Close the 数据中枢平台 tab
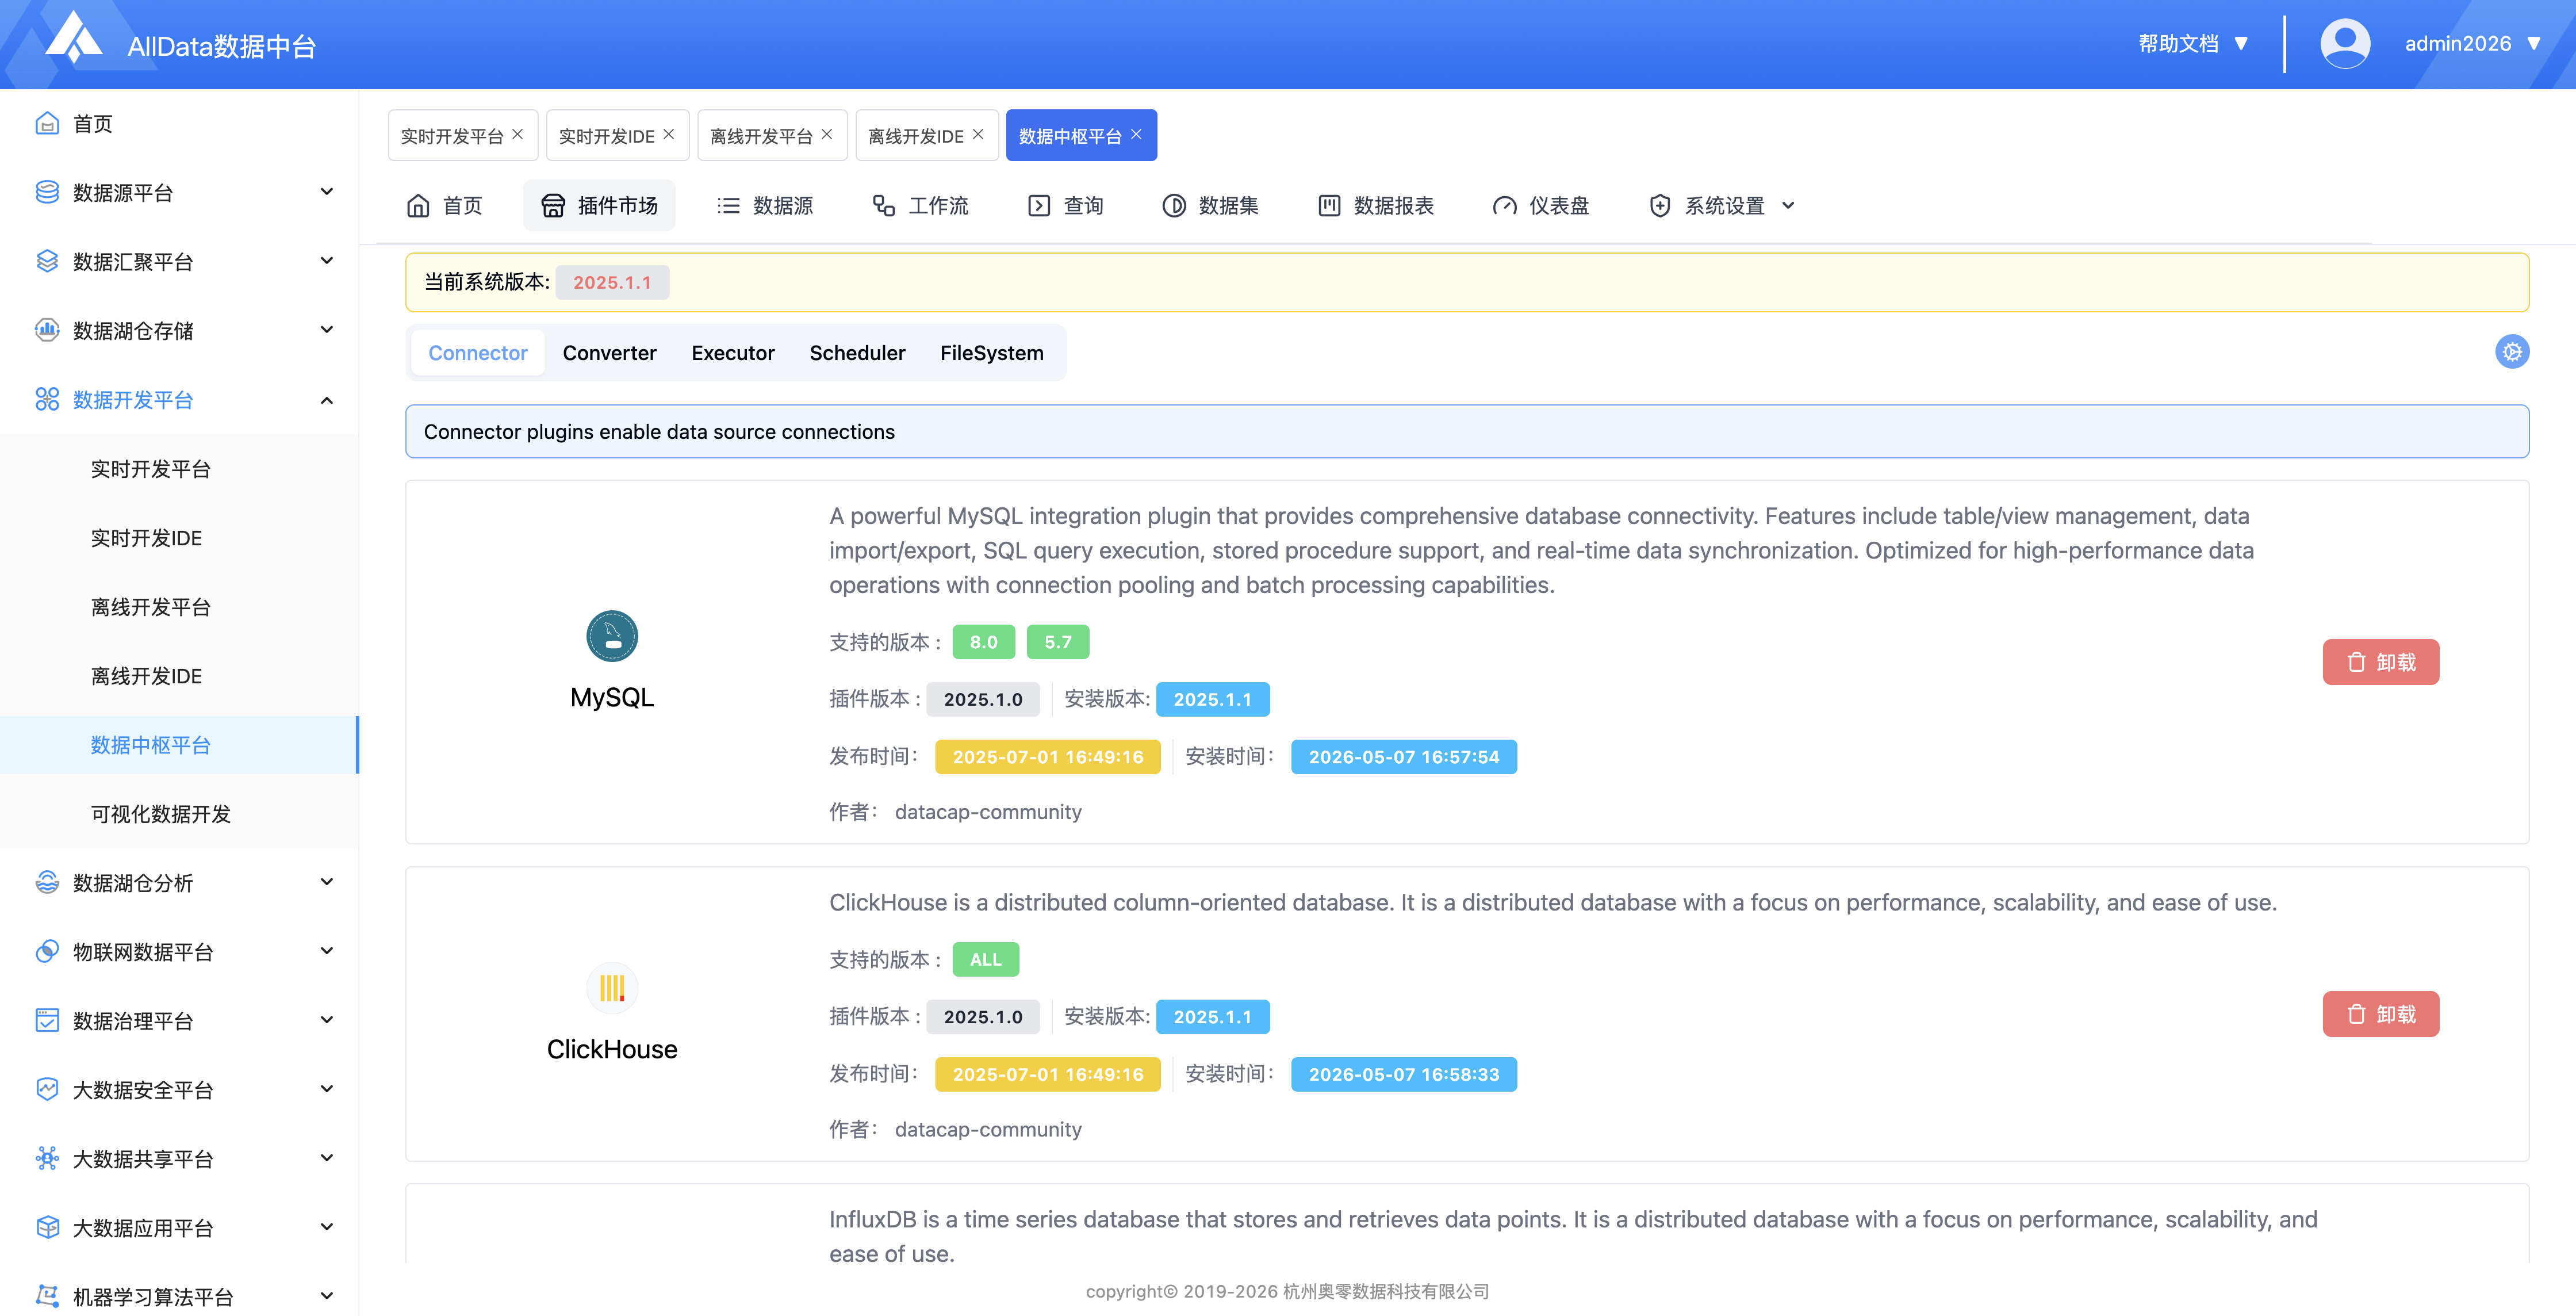Screen dimensions: 2576x1316 pos(1136,134)
